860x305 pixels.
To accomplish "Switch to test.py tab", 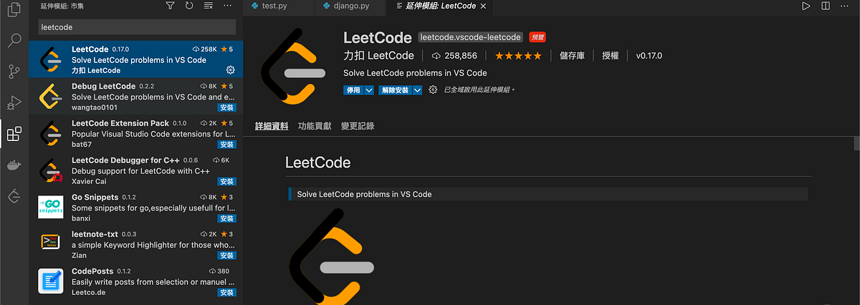I will (x=274, y=6).
